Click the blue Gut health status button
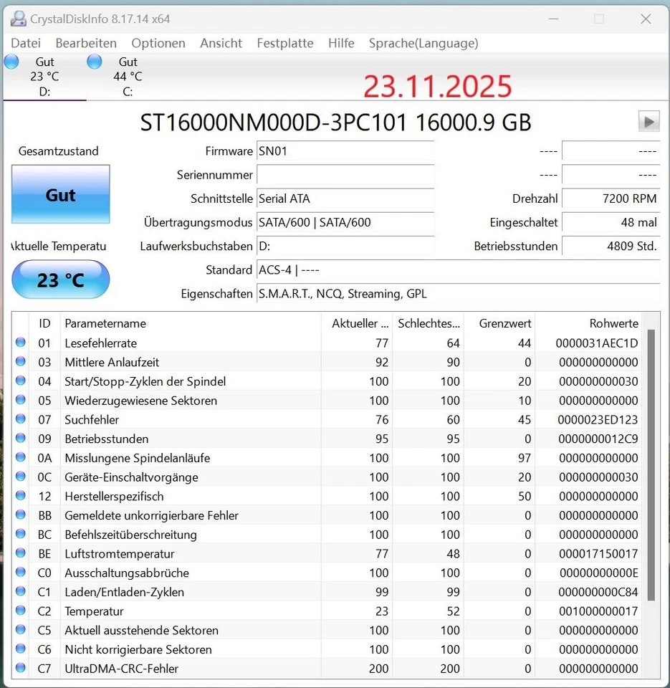Viewport: 670px width, 688px height. pyautogui.click(x=60, y=194)
